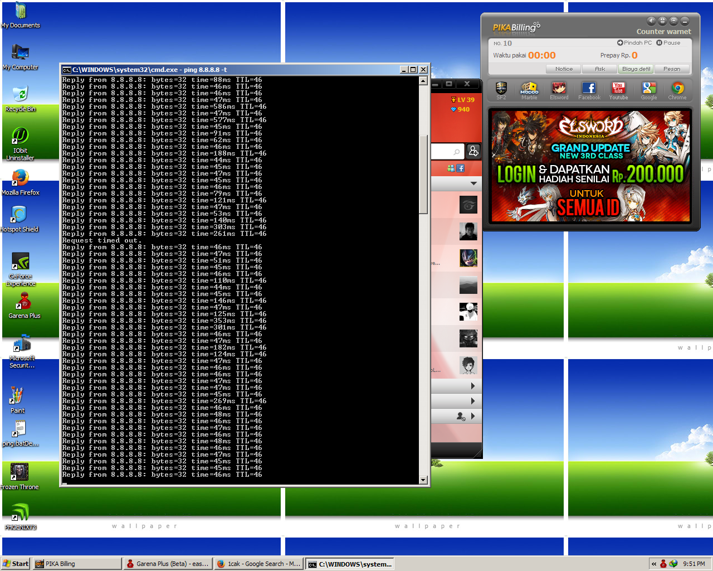
Task: Open Google shortcut in PIKA Billing
Action: pyautogui.click(x=648, y=90)
